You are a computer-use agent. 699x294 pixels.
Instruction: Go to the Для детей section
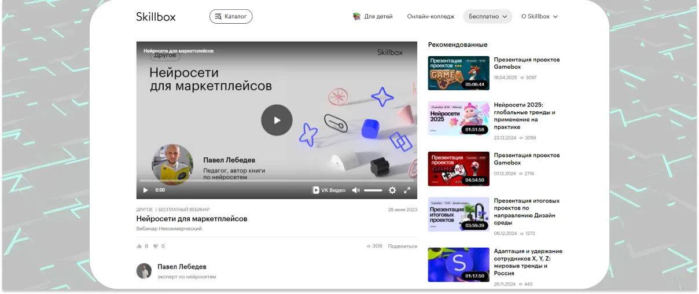point(378,16)
